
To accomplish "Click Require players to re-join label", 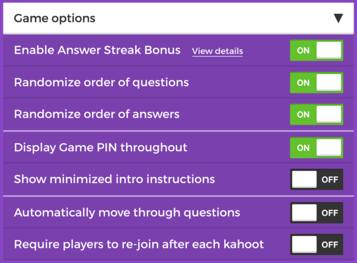I will click(x=138, y=244).
